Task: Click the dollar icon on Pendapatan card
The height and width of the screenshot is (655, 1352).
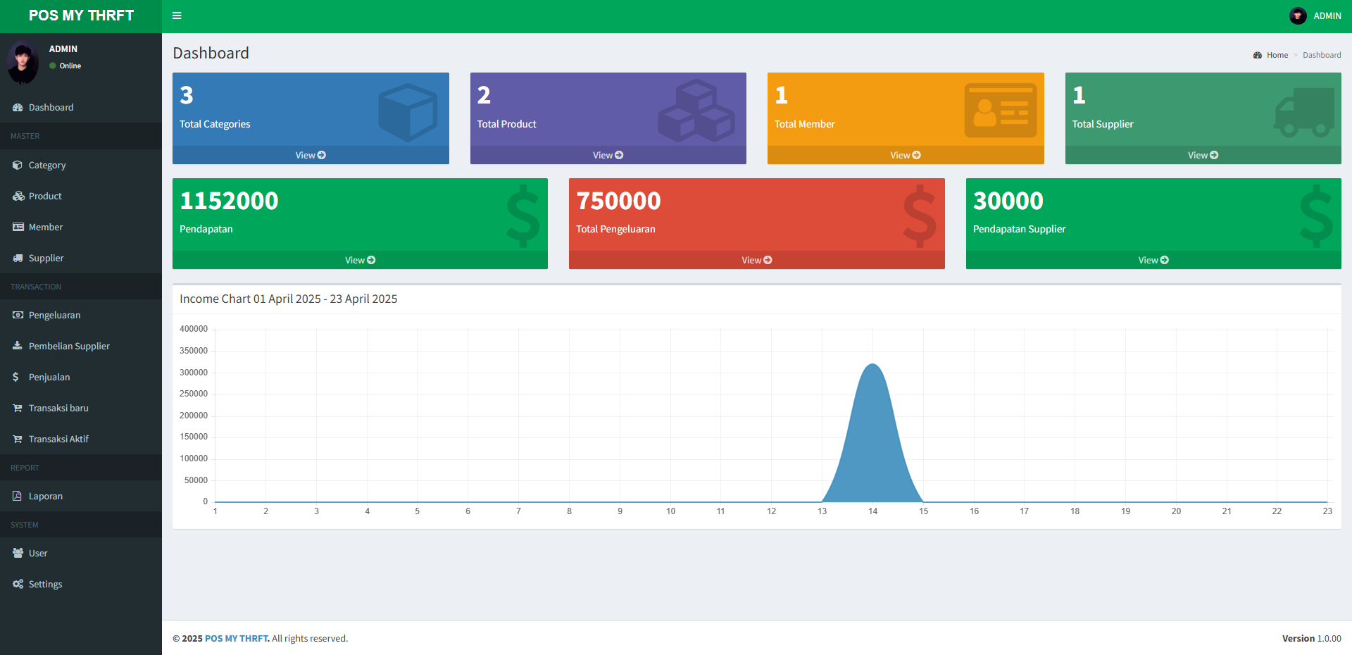Action: point(522,216)
